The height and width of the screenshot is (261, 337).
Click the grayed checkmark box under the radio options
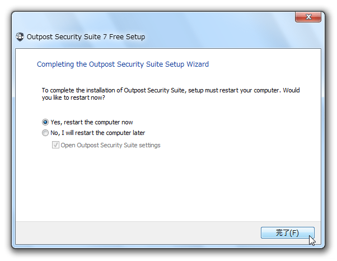[x=55, y=145]
